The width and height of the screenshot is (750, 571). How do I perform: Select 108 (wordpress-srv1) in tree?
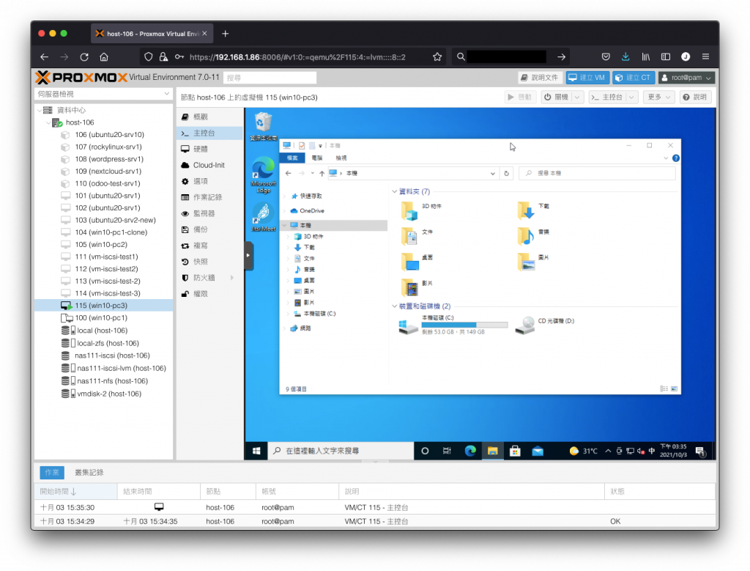pos(103,159)
